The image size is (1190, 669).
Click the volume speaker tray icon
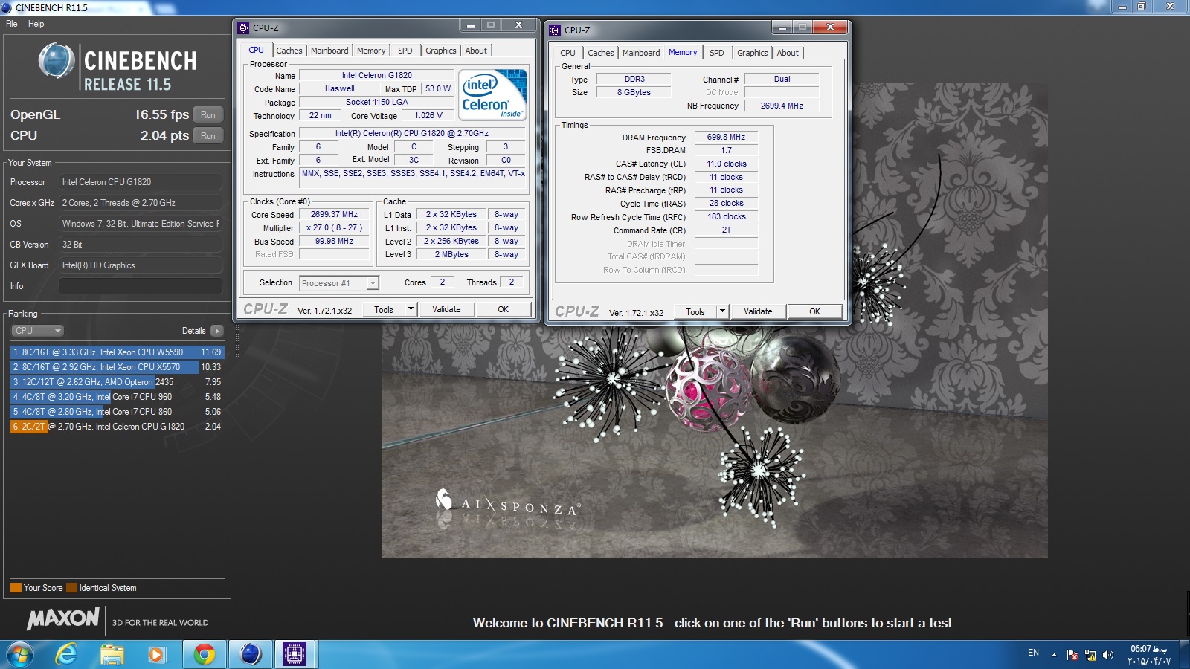[1108, 655]
